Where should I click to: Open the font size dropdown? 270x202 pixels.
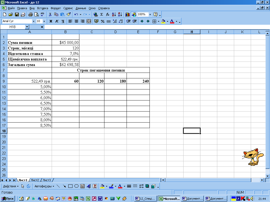click(x=44, y=21)
